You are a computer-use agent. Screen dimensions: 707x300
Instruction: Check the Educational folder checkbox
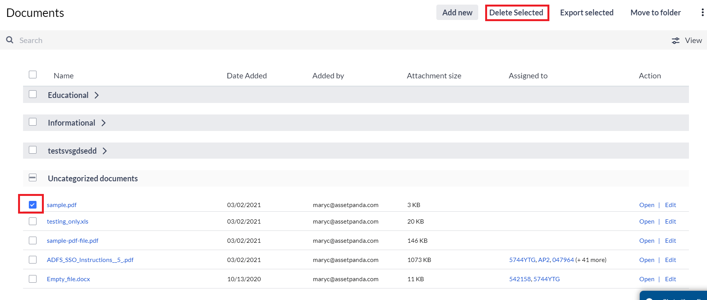(33, 94)
